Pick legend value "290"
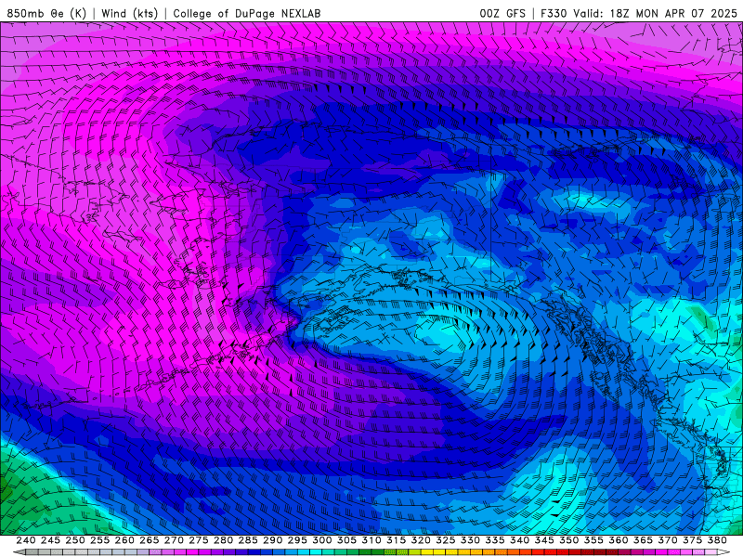Screen dimensions: 743x557 [272, 540]
